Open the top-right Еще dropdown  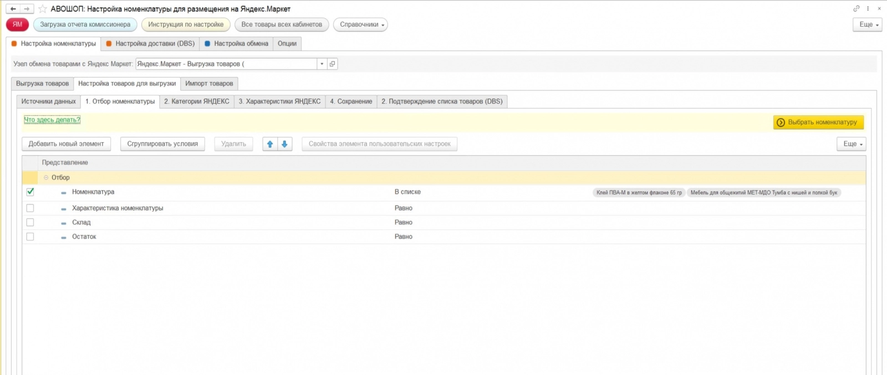coord(867,24)
